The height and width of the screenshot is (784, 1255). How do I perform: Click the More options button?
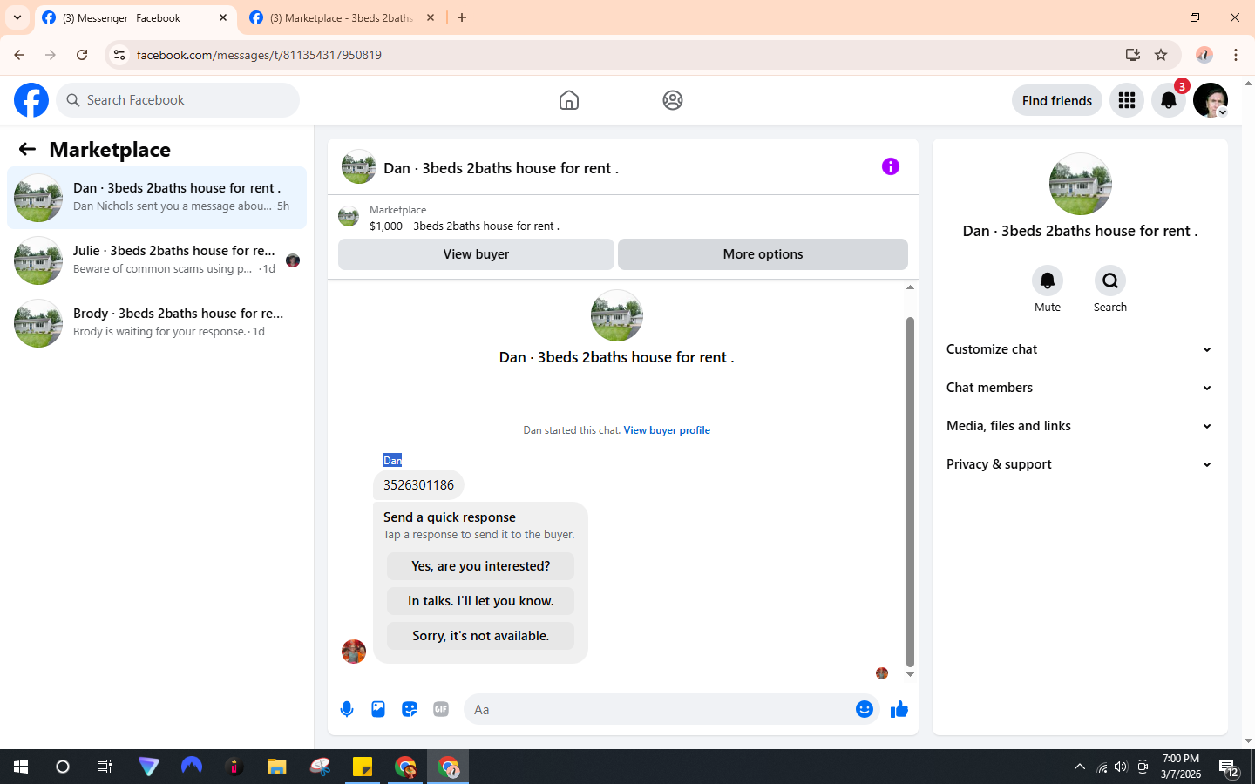(x=763, y=254)
